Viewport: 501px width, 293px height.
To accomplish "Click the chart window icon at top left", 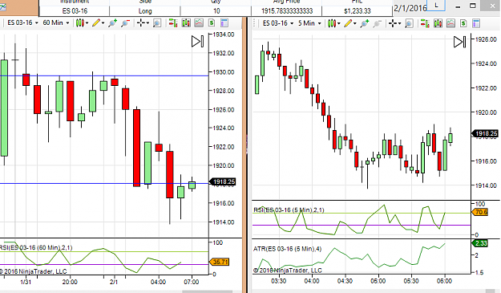I will click(2, 6).
